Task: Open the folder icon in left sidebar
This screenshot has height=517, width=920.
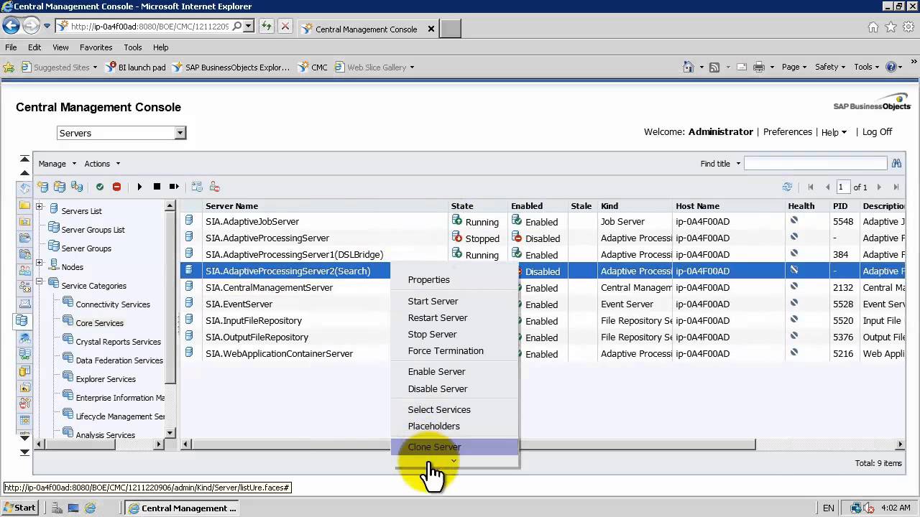Action: 25,205
